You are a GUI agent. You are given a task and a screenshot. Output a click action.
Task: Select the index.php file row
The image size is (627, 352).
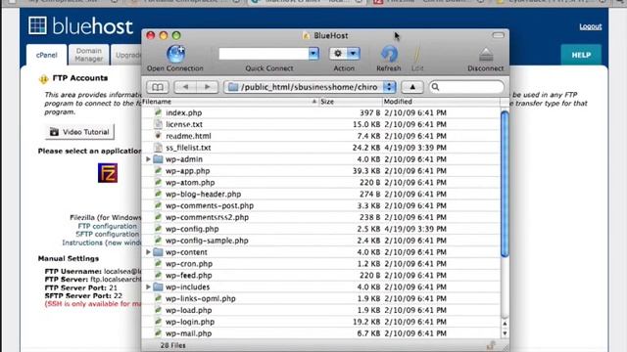tap(321, 113)
